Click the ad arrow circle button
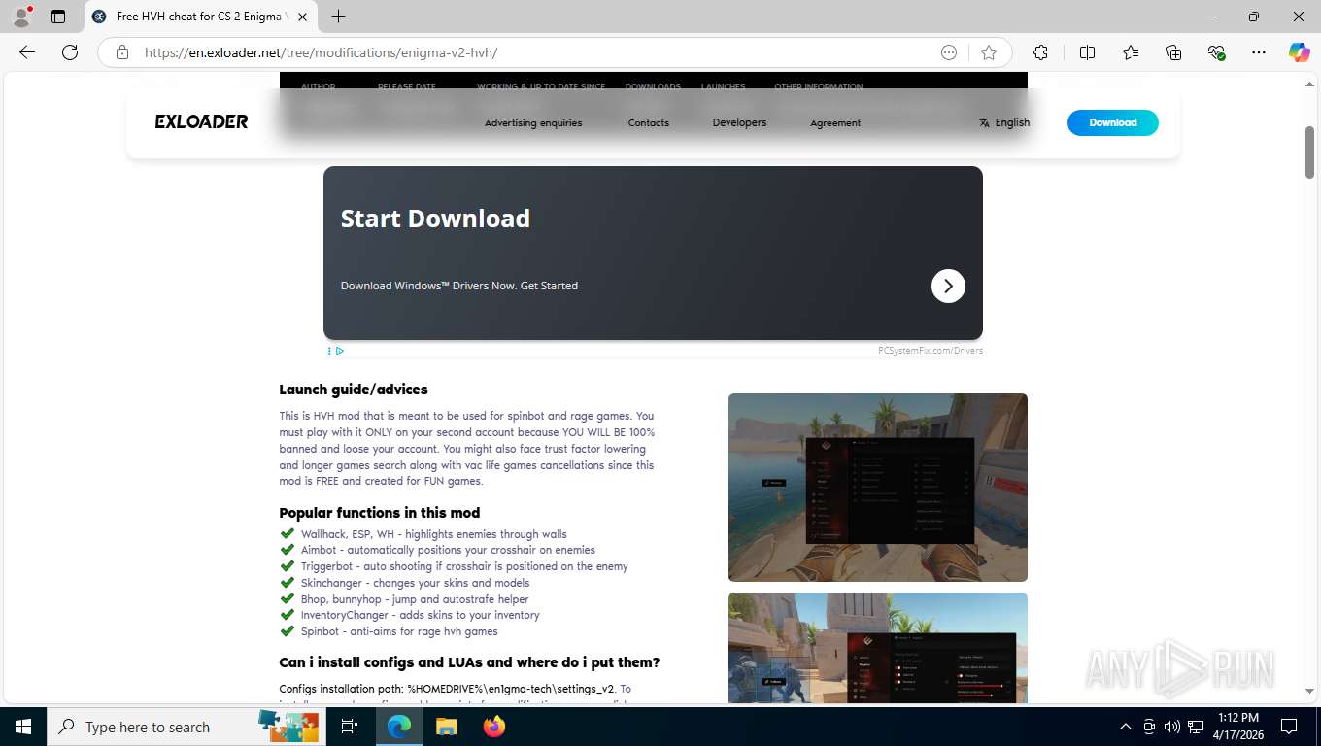The width and height of the screenshot is (1321, 746). point(948,286)
